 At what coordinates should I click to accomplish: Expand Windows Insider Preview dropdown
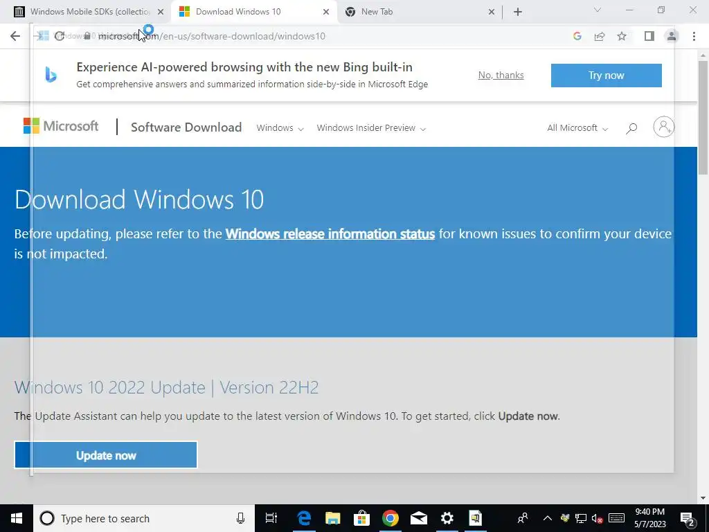[x=371, y=128]
